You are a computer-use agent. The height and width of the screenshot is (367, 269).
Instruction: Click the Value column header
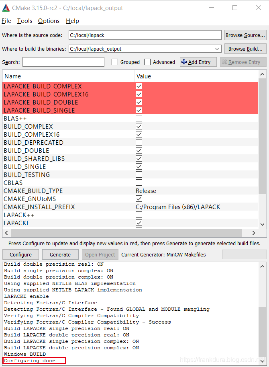(x=196, y=76)
